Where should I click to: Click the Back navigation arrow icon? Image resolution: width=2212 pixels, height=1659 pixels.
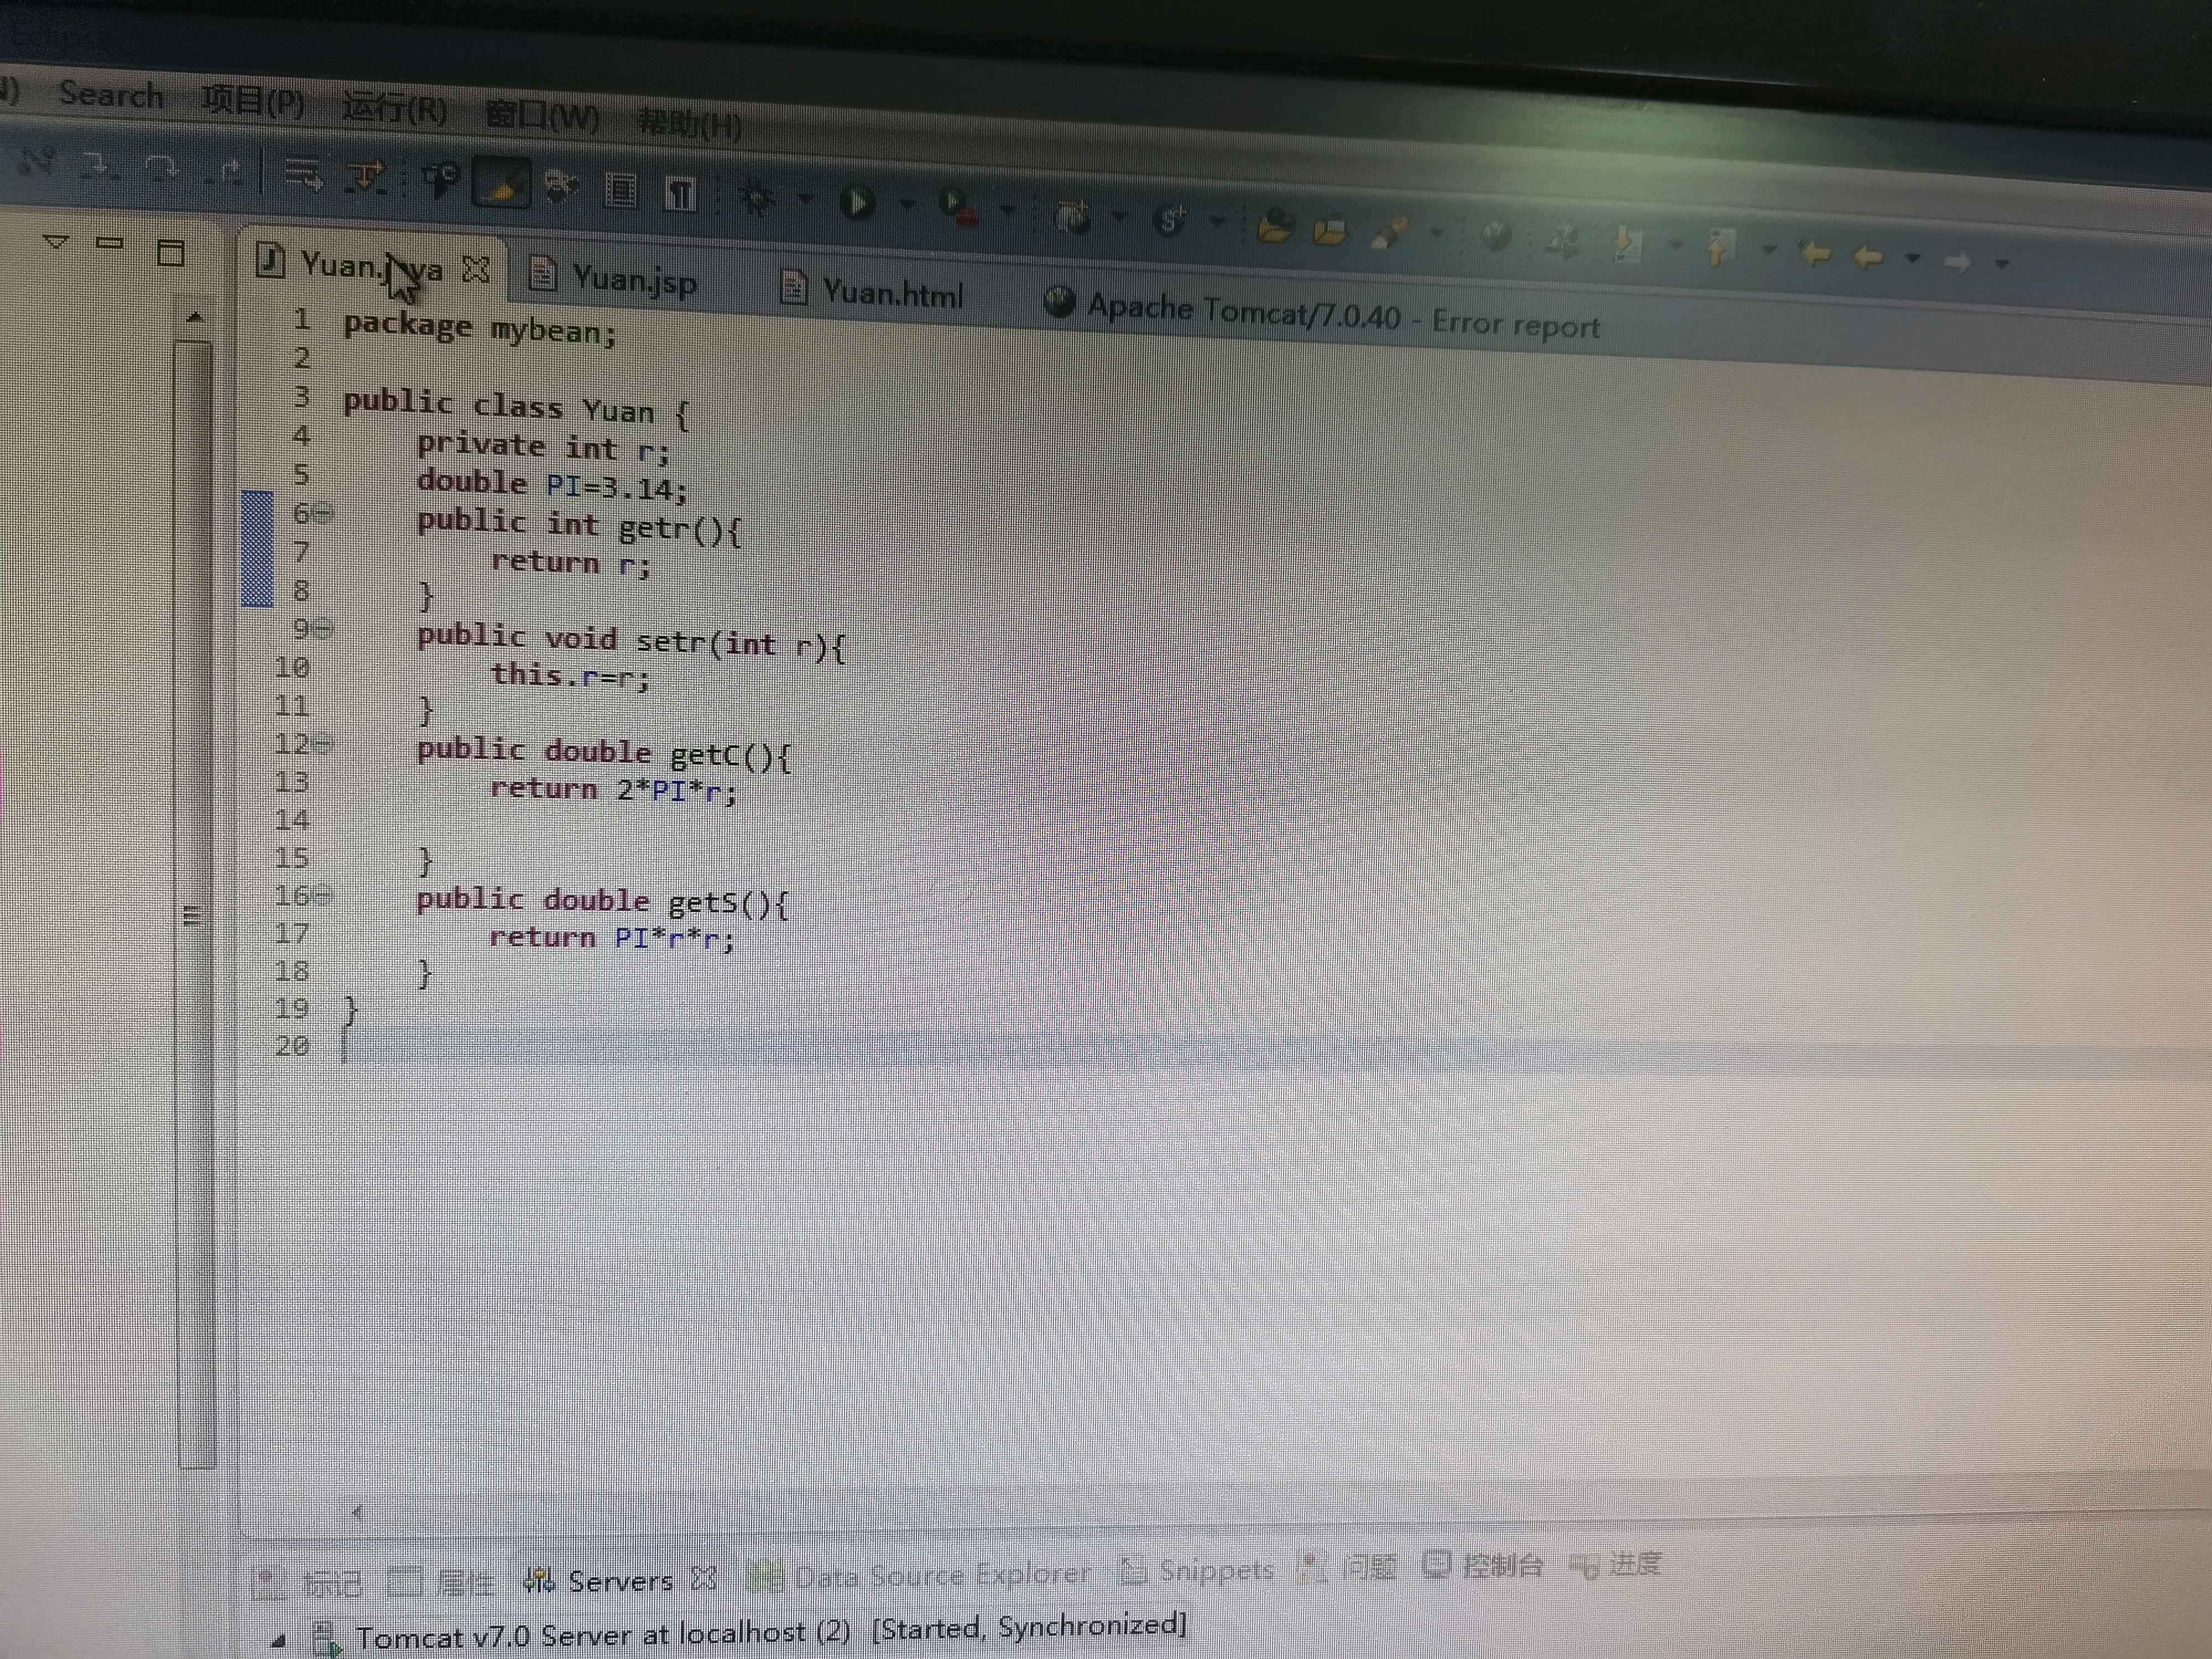1867,256
